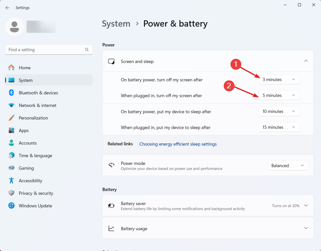This screenshot has width=321, height=251.
Task: Click the Accessibility figure icon
Action: coord(11,180)
